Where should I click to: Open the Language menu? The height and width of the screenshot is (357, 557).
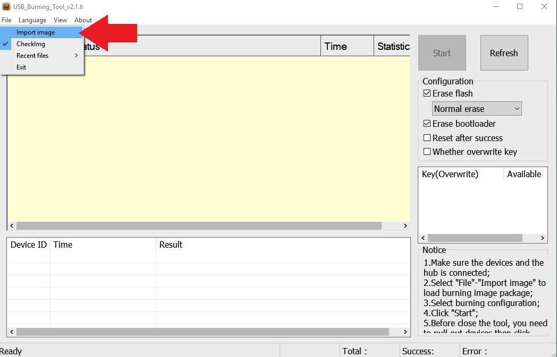[32, 20]
